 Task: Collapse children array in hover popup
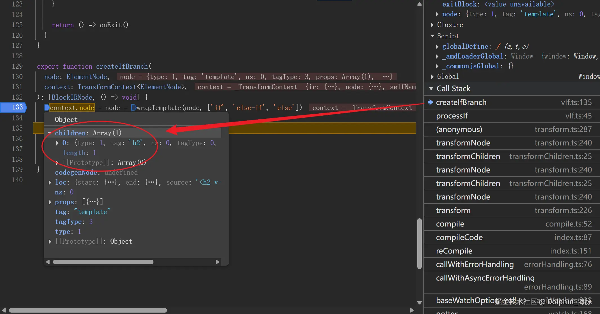[50, 133]
